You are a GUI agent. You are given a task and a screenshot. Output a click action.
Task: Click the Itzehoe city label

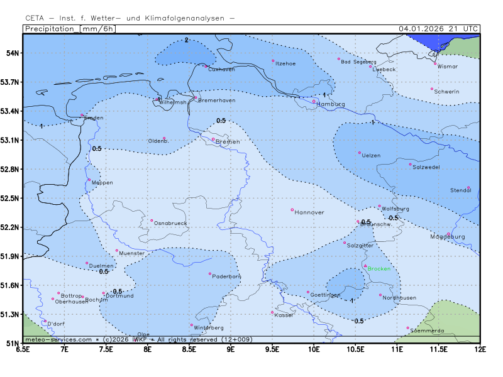(285, 63)
